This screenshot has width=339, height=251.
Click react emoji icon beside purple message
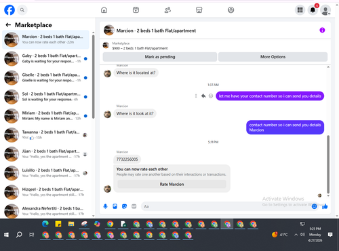tap(211, 96)
